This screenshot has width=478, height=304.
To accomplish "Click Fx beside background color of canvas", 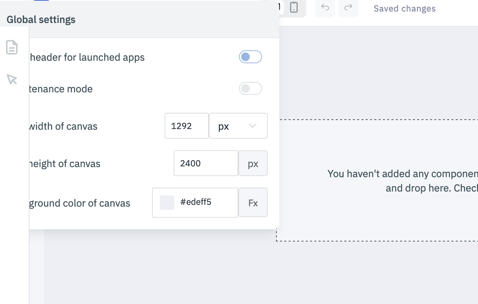I will coord(253,202).
